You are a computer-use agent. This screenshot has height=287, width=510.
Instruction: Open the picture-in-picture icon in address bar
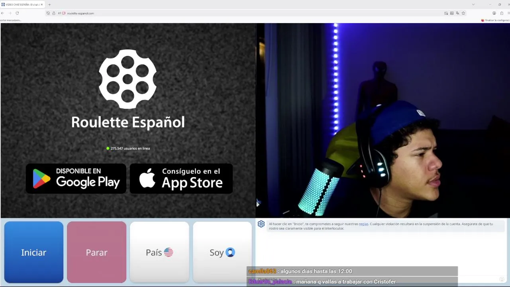[446, 13]
